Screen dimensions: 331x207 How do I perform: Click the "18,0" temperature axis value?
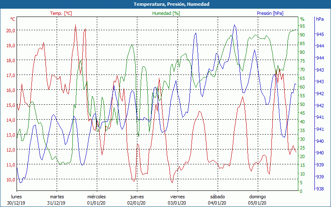coord(11,60)
